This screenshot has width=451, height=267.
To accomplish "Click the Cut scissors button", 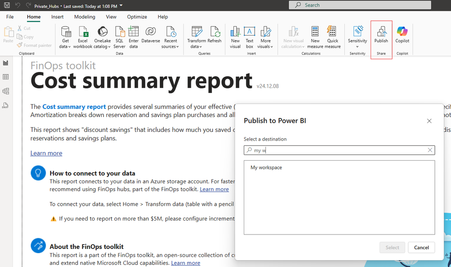I will (x=24, y=28).
